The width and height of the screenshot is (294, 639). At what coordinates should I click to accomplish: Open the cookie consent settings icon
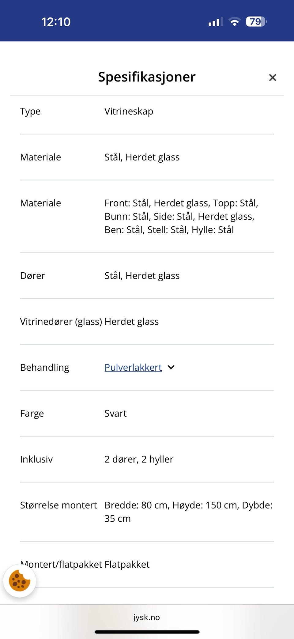tap(19, 580)
